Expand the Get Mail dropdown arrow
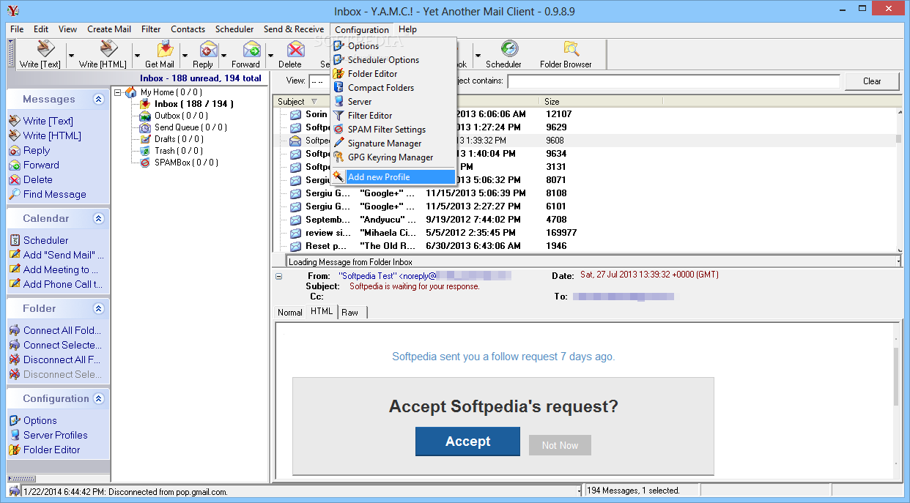 pyautogui.click(x=185, y=54)
